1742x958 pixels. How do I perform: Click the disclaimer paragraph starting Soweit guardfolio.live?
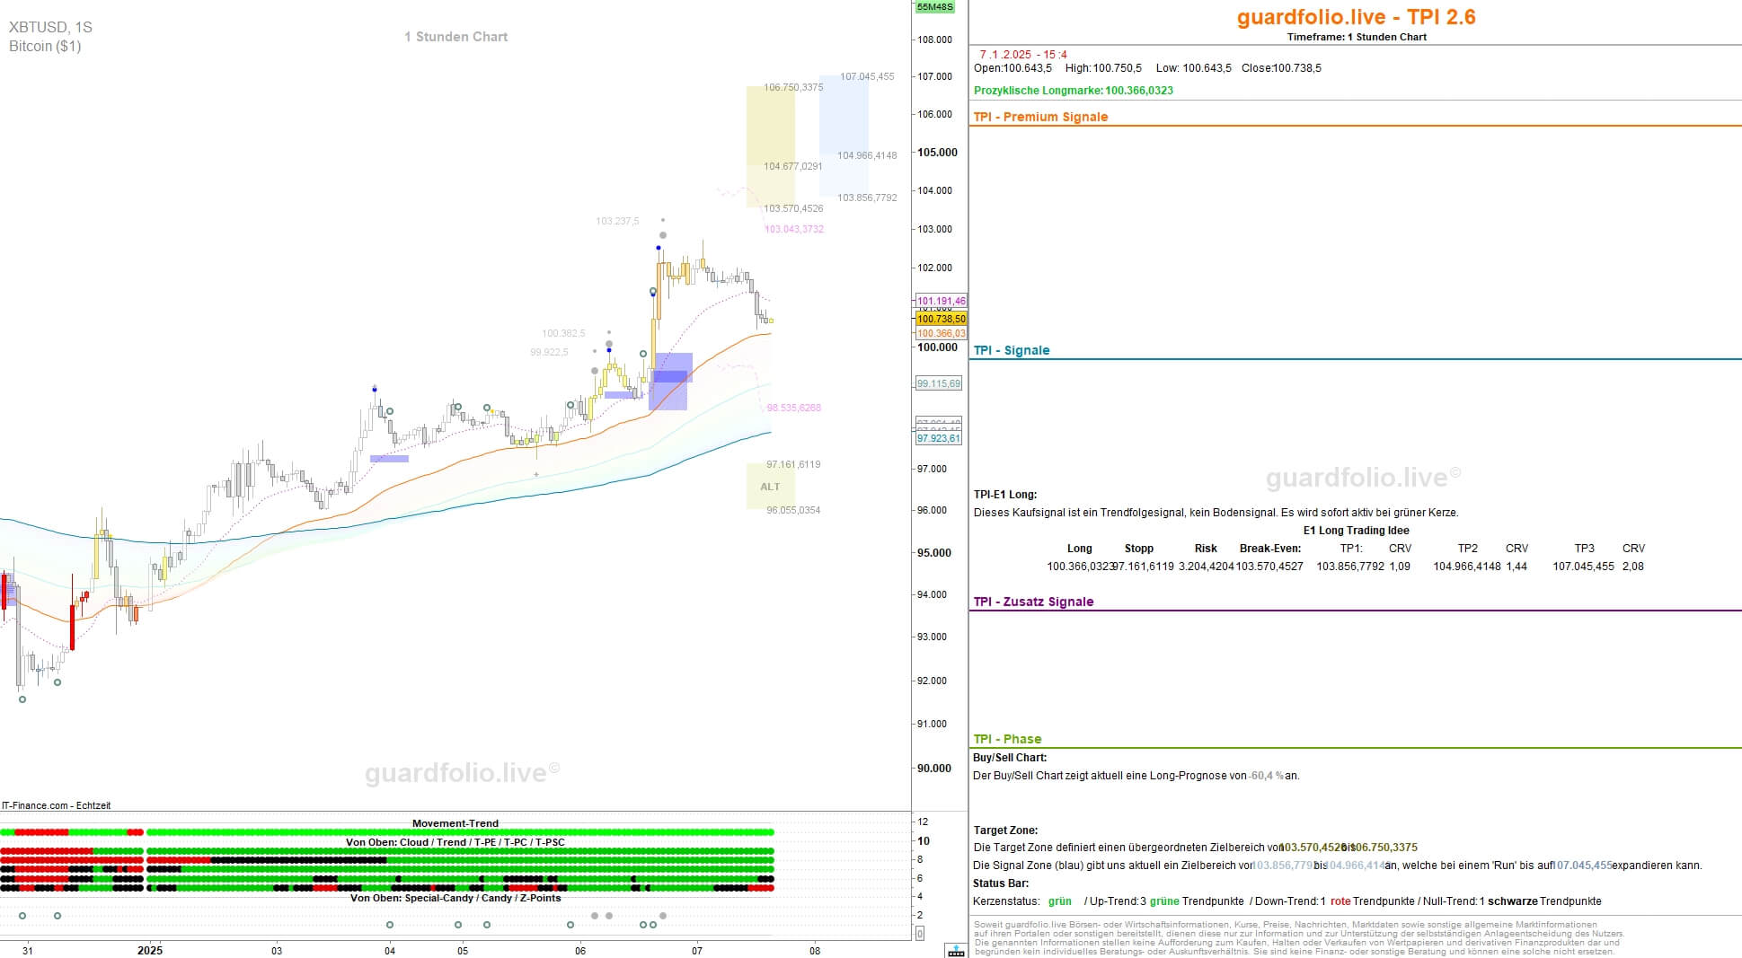(1299, 937)
